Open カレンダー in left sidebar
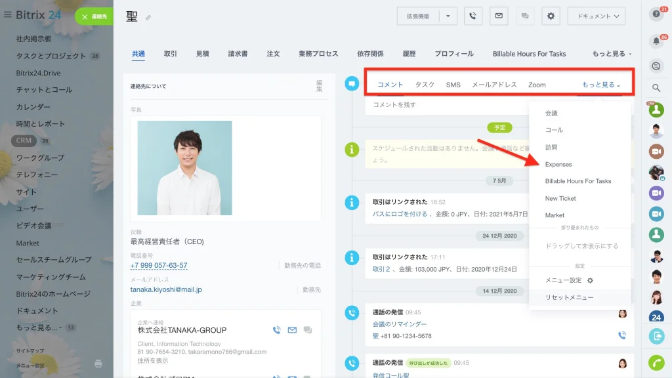 33,107
